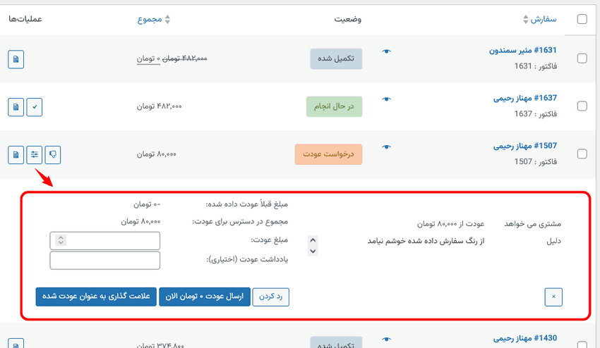Screen dimensions: 600x348
Task: Sort by سفارش column header
Action: tap(540, 19)
